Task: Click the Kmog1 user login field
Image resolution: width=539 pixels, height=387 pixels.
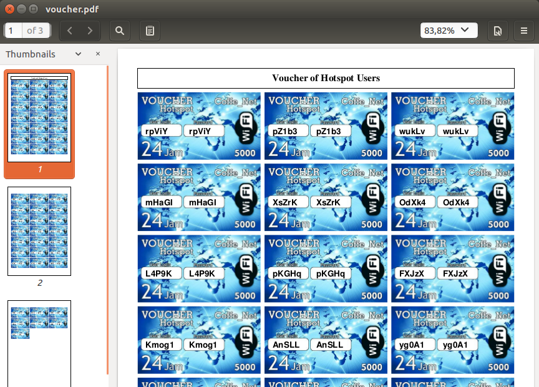Action: [161, 345]
